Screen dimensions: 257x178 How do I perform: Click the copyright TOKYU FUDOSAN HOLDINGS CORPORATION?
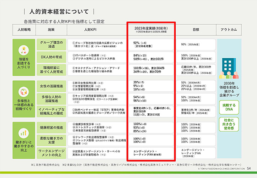221,169
